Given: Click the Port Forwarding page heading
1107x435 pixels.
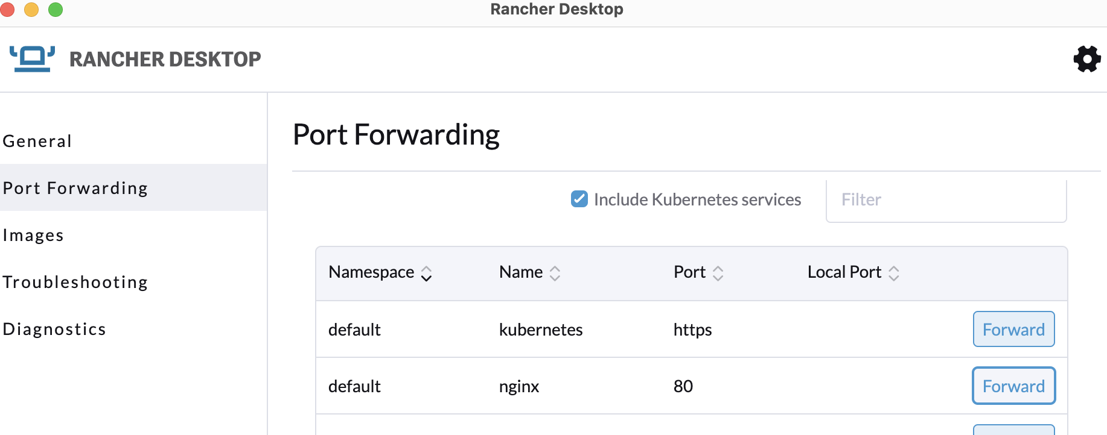Looking at the screenshot, I should 396,135.
